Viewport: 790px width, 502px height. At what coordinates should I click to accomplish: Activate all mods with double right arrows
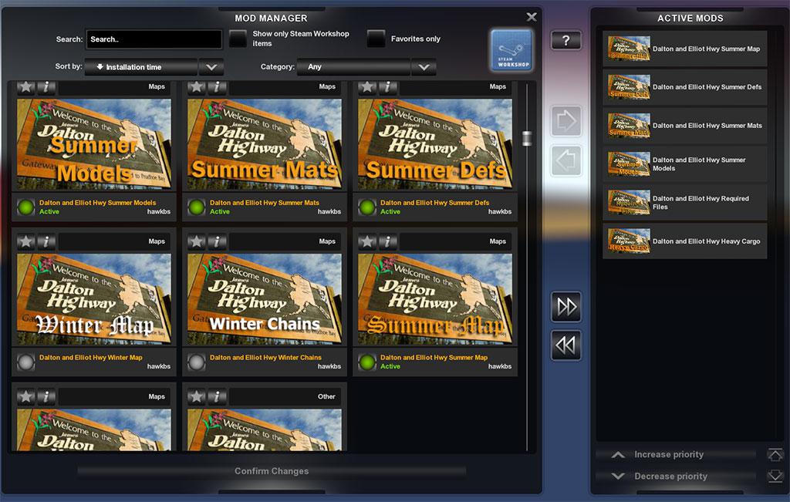565,307
